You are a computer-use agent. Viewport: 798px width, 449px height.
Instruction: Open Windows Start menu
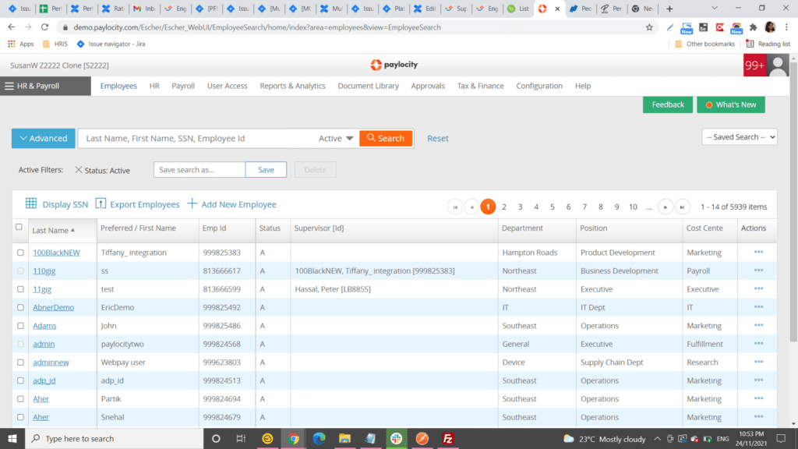click(12, 438)
